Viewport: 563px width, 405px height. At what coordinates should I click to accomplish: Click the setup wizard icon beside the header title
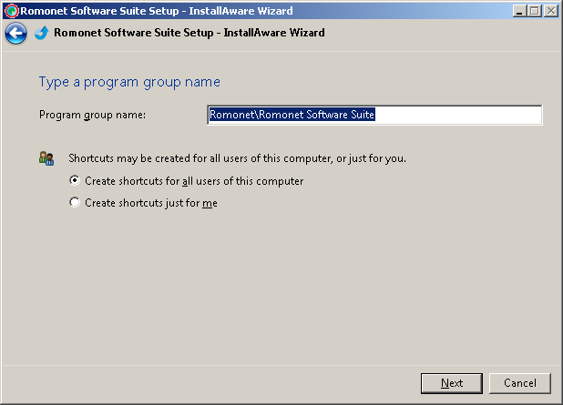tap(42, 33)
